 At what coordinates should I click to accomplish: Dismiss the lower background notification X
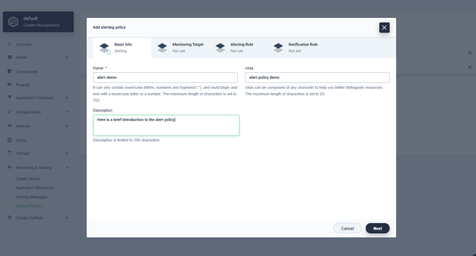[x=469, y=67]
